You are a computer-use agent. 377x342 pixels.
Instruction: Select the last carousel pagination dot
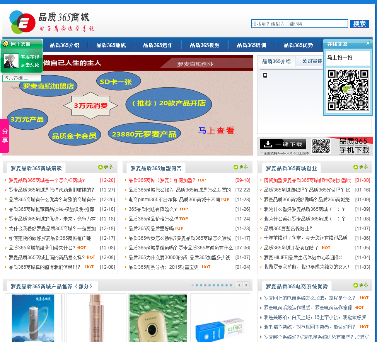[x=231, y=285]
